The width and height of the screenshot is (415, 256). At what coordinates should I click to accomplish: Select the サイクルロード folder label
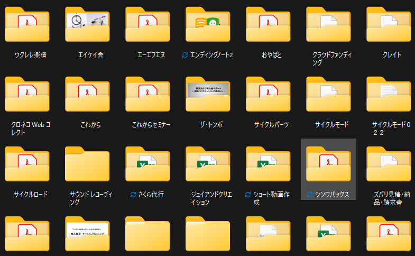[x=26, y=195]
